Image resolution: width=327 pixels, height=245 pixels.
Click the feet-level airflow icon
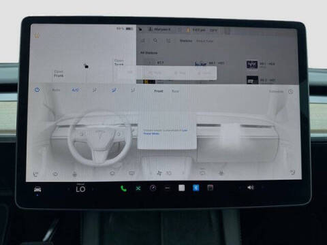(133, 90)
